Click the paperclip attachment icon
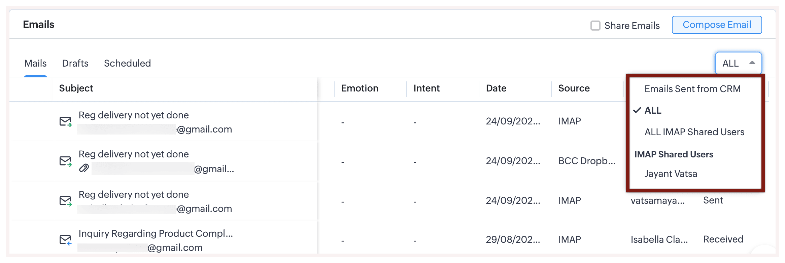This screenshot has width=785, height=263. [84, 168]
